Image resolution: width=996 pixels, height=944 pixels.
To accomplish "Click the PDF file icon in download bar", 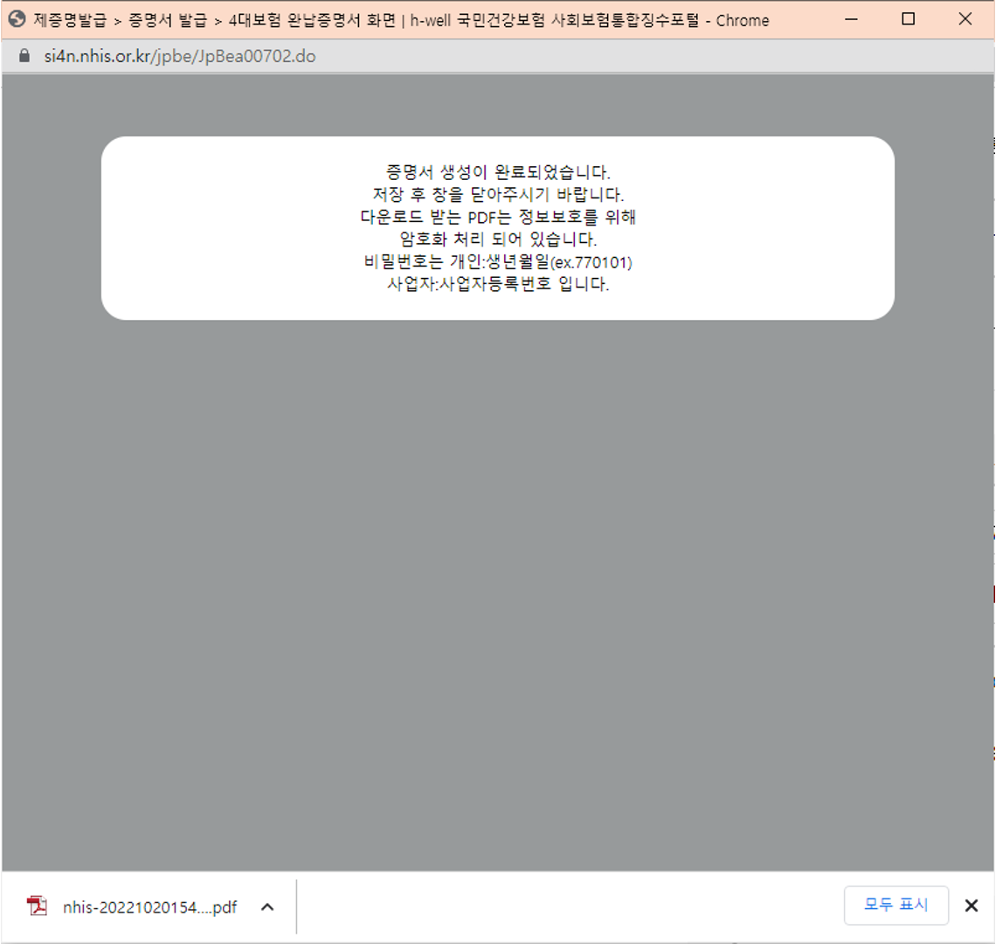I will 38,906.
